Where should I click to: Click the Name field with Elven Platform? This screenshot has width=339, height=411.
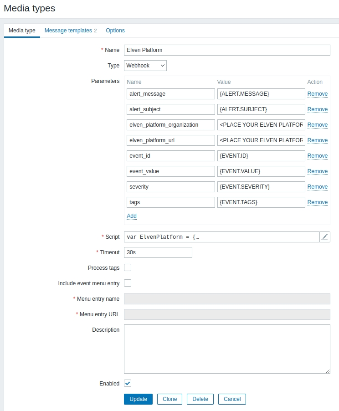click(x=227, y=50)
